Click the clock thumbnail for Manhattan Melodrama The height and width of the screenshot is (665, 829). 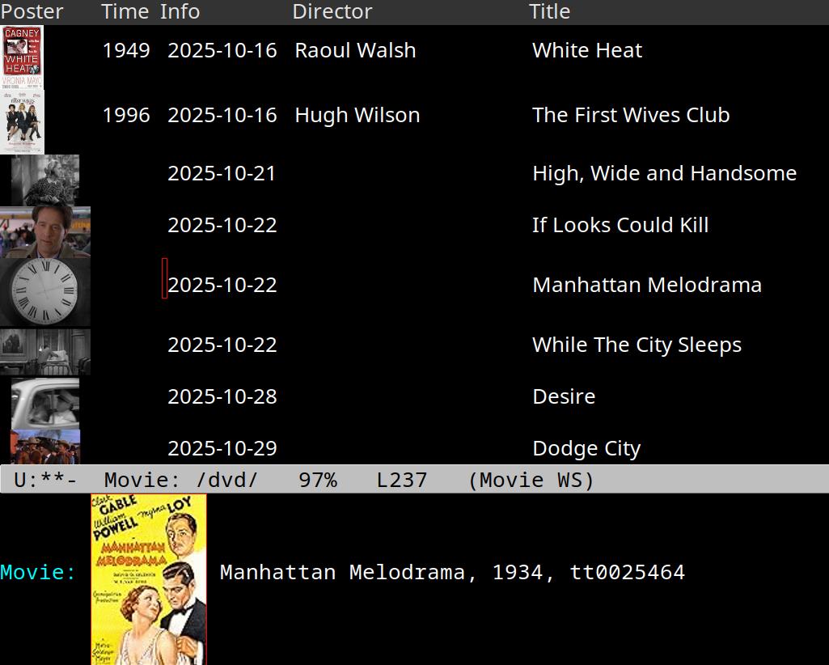point(44,291)
